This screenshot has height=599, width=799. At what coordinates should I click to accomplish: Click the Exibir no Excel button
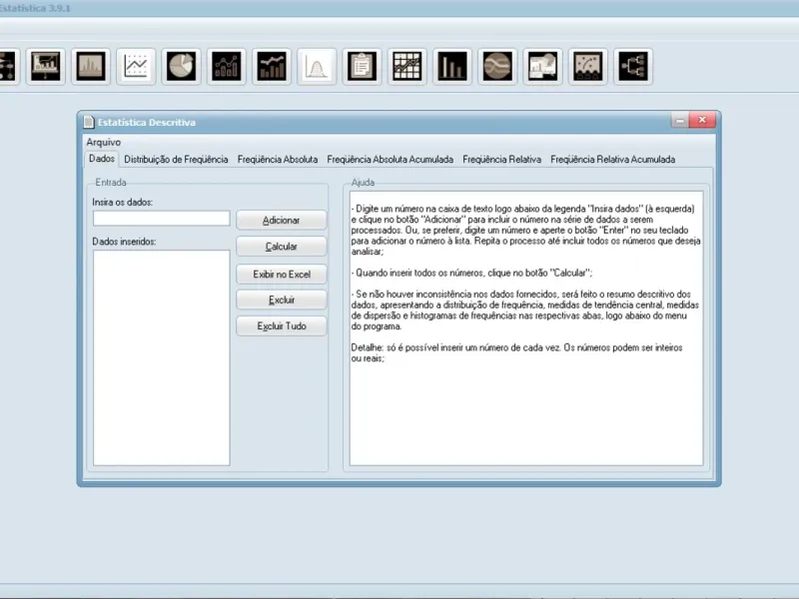pyautogui.click(x=282, y=274)
